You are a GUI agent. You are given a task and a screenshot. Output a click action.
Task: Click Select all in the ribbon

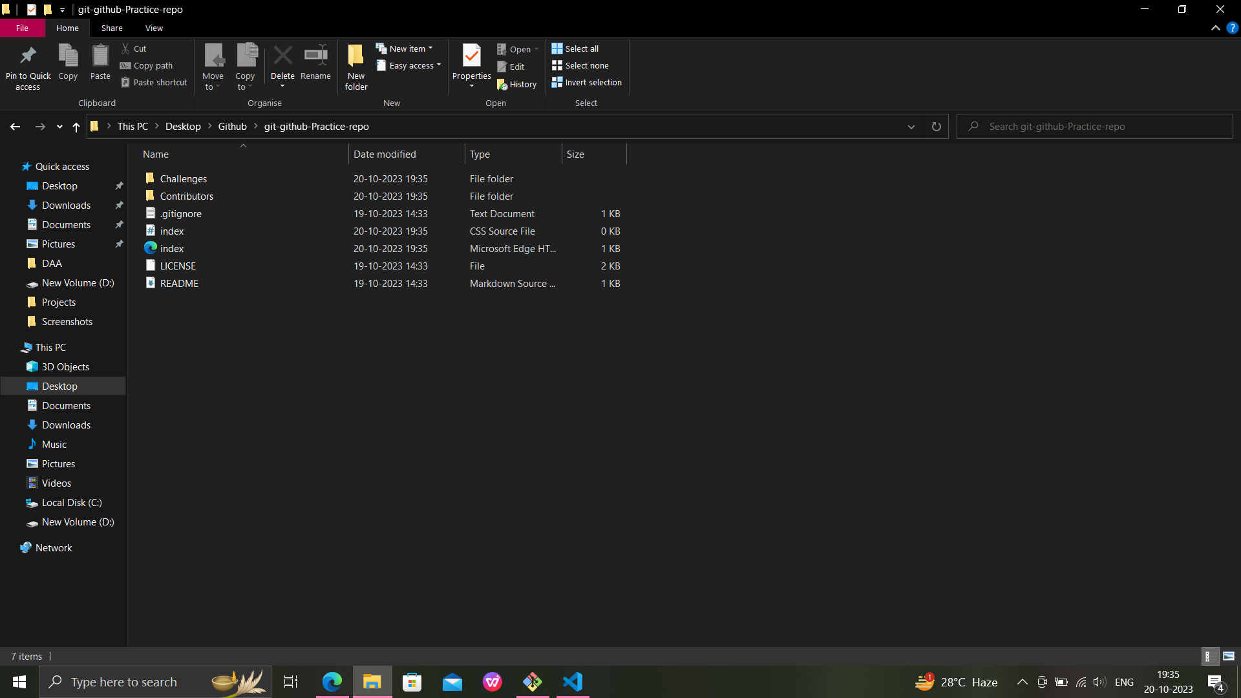click(575, 48)
